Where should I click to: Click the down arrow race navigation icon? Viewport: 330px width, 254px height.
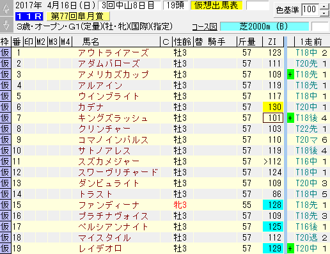coord(6,24)
